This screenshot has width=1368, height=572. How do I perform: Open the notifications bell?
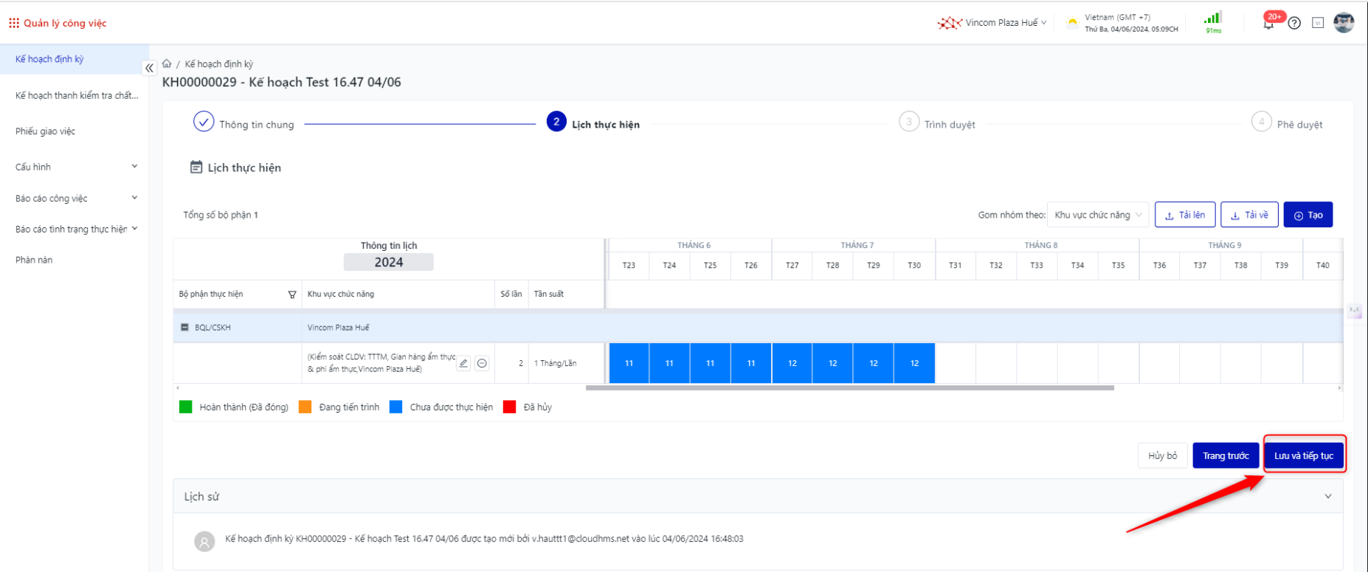(1268, 24)
